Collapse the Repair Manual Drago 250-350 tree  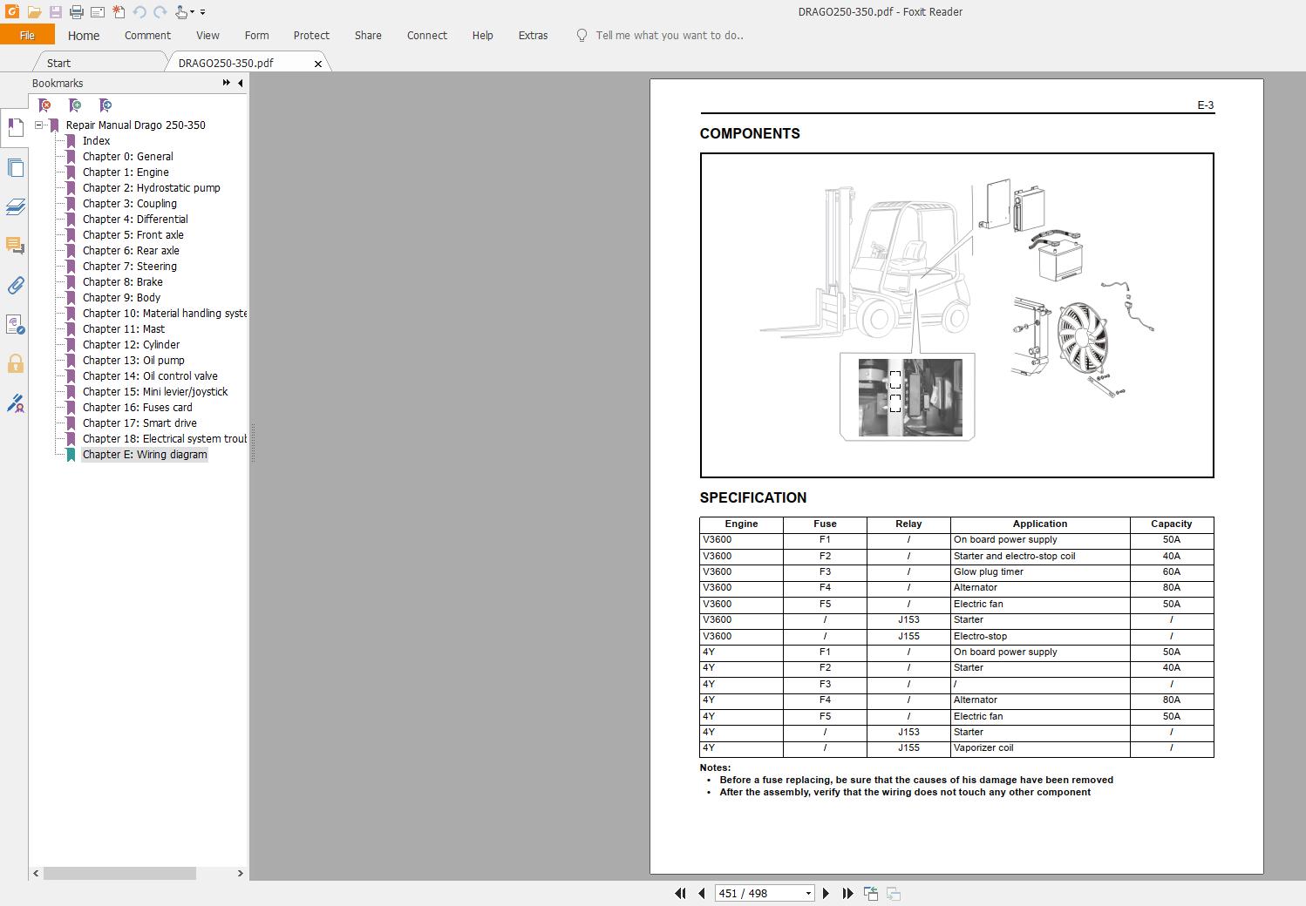(39, 125)
